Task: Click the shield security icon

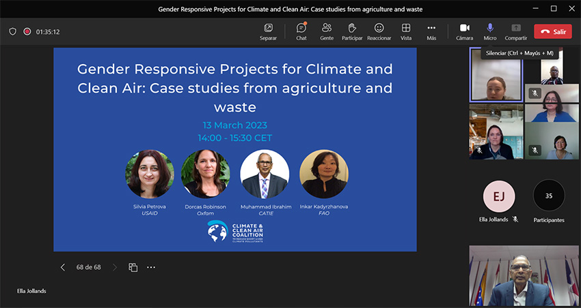Action: [x=12, y=32]
